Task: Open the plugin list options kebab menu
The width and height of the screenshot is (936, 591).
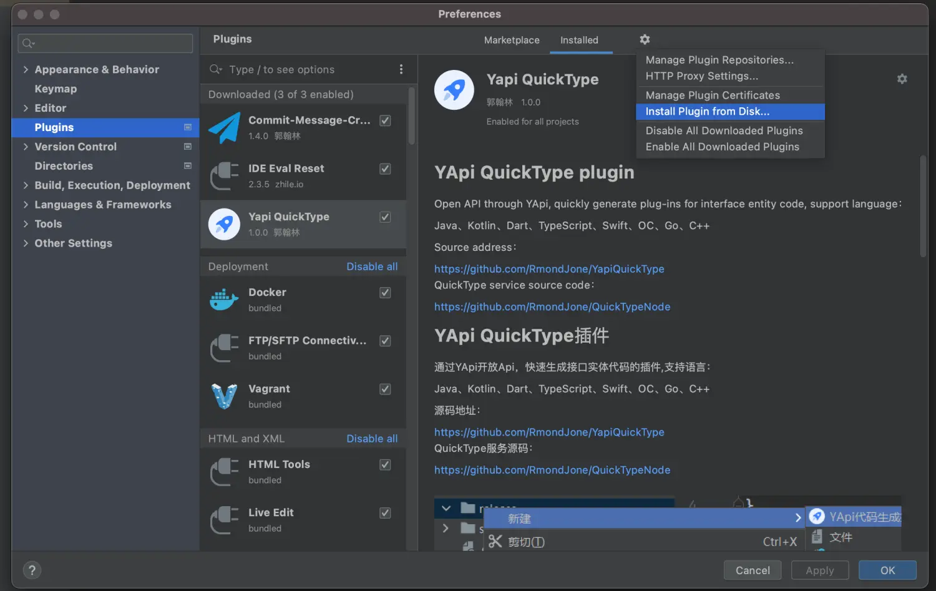Action: pyautogui.click(x=401, y=69)
